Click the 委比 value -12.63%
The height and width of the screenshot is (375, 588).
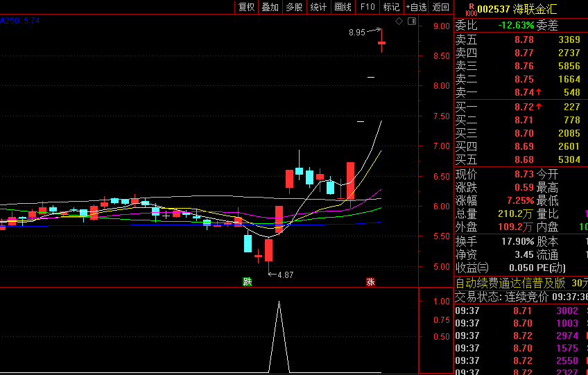pos(516,26)
